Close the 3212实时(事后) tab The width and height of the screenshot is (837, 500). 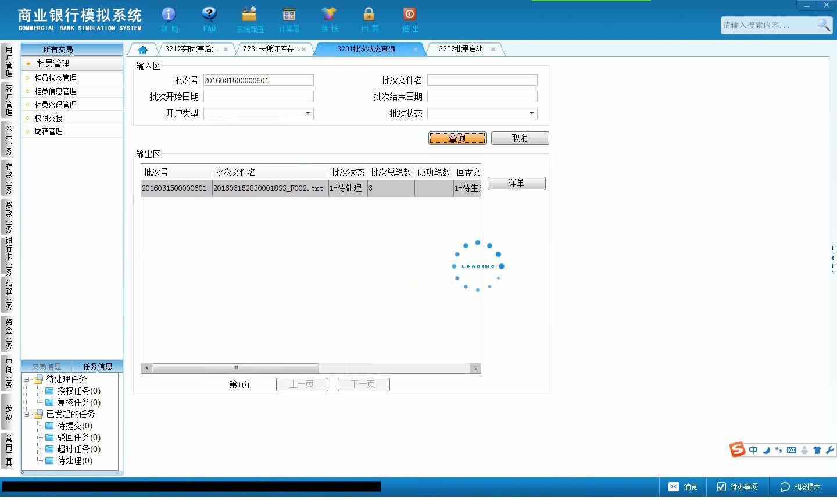point(226,49)
